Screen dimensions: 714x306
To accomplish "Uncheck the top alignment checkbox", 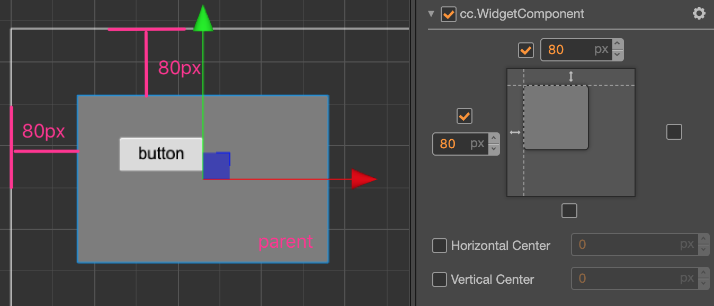I will click(526, 50).
